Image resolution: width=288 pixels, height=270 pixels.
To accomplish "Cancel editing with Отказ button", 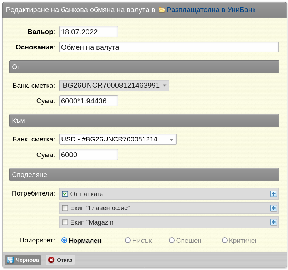I will click(x=60, y=260).
